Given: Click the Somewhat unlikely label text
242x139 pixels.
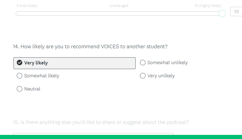Looking at the screenshot, I should tap(167, 63).
